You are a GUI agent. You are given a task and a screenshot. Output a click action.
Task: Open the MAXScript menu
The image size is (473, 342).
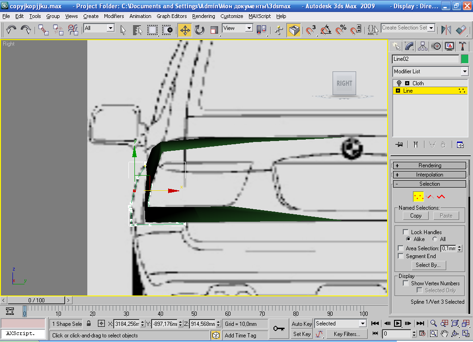(x=260, y=16)
